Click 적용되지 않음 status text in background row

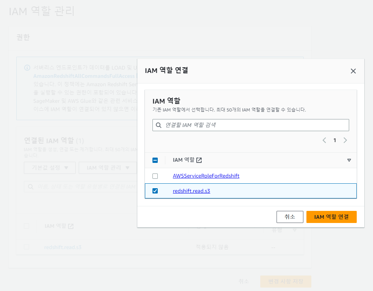pyautogui.click(x=212, y=247)
